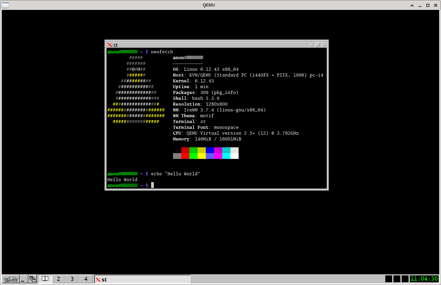Image resolution: width=441 pixels, height=285 pixels.
Task: Click the 'Kernel: 6.12.43' line
Action: click(193, 81)
